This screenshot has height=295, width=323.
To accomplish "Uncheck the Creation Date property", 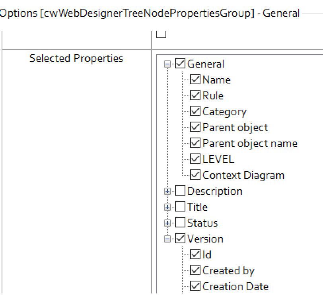I will point(195,286).
